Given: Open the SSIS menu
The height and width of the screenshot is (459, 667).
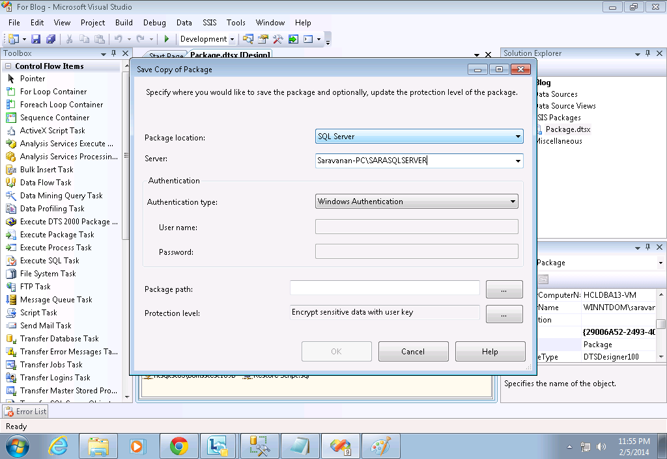Looking at the screenshot, I should click(x=209, y=22).
